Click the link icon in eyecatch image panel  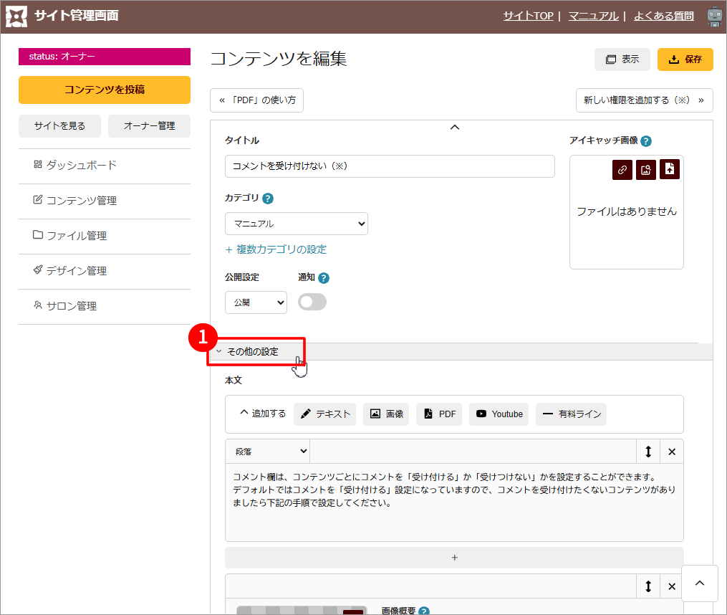point(622,170)
